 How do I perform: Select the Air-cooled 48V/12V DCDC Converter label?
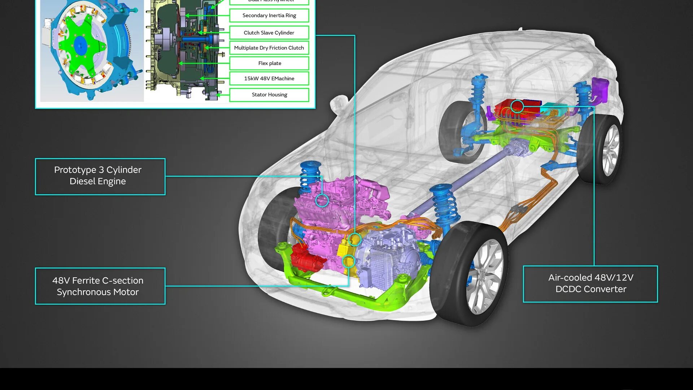[590, 284]
